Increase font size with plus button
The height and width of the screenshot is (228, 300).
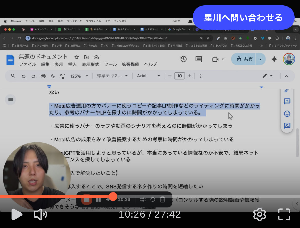point(189,76)
